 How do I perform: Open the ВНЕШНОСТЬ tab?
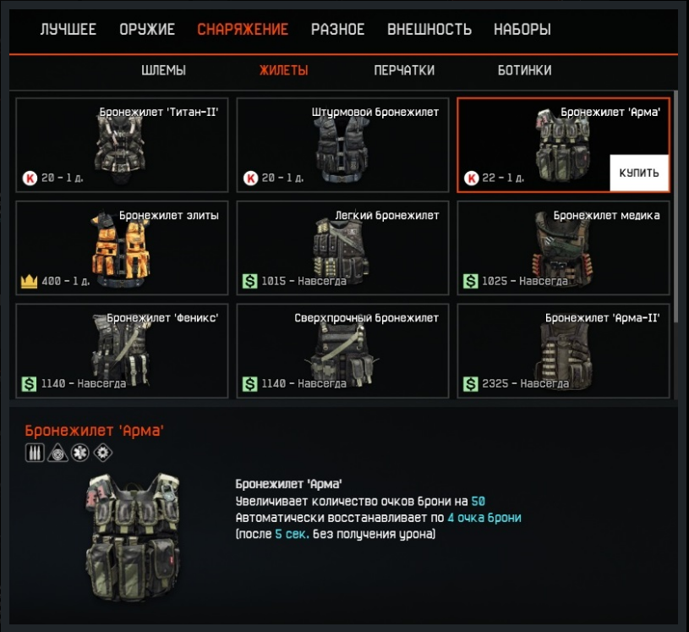(429, 30)
